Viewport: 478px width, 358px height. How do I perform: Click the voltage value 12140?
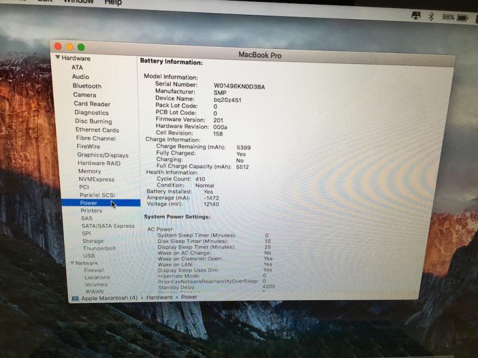[212, 204]
